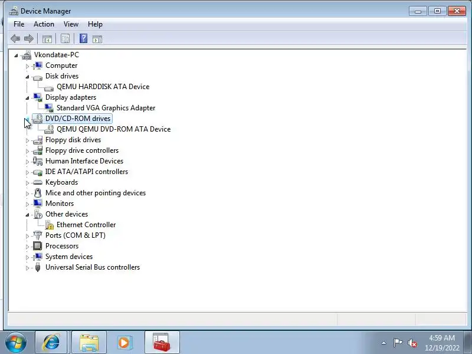This screenshot has width=472, height=354.
Task: Click the Processors chip icon
Action: coord(38,246)
